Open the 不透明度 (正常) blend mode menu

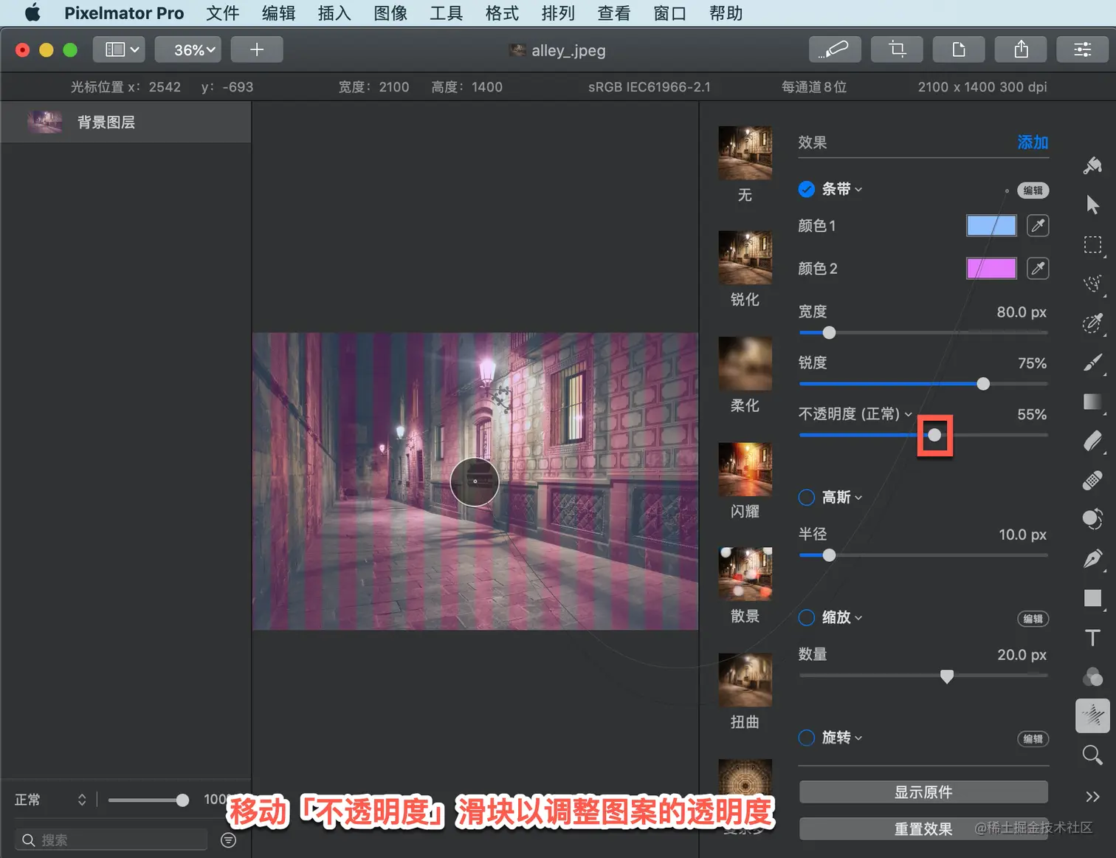click(x=855, y=414)
